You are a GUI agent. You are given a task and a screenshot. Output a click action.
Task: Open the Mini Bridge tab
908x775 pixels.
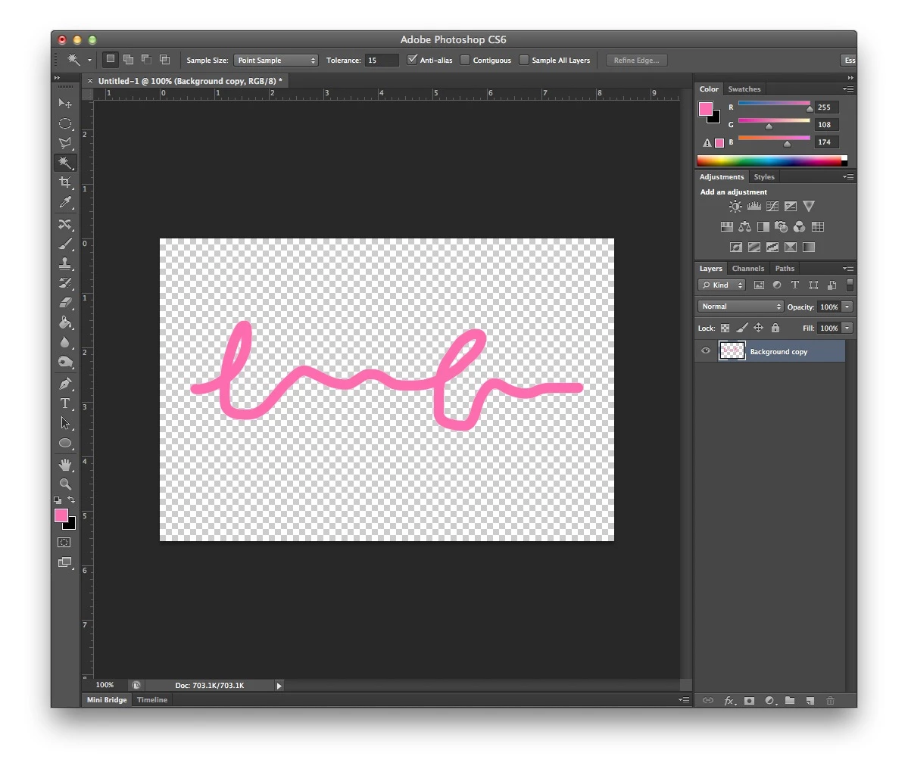107,700
